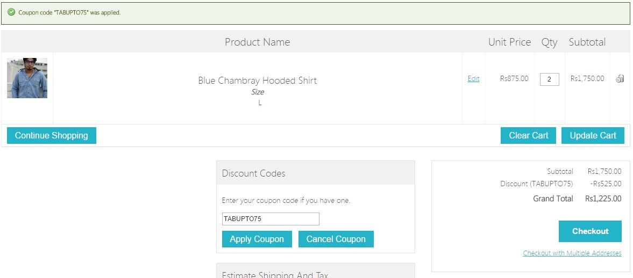This screenshot has width=633, height=278.
Task: Edit the shirt item options
Action: click(x=473, y=79)
